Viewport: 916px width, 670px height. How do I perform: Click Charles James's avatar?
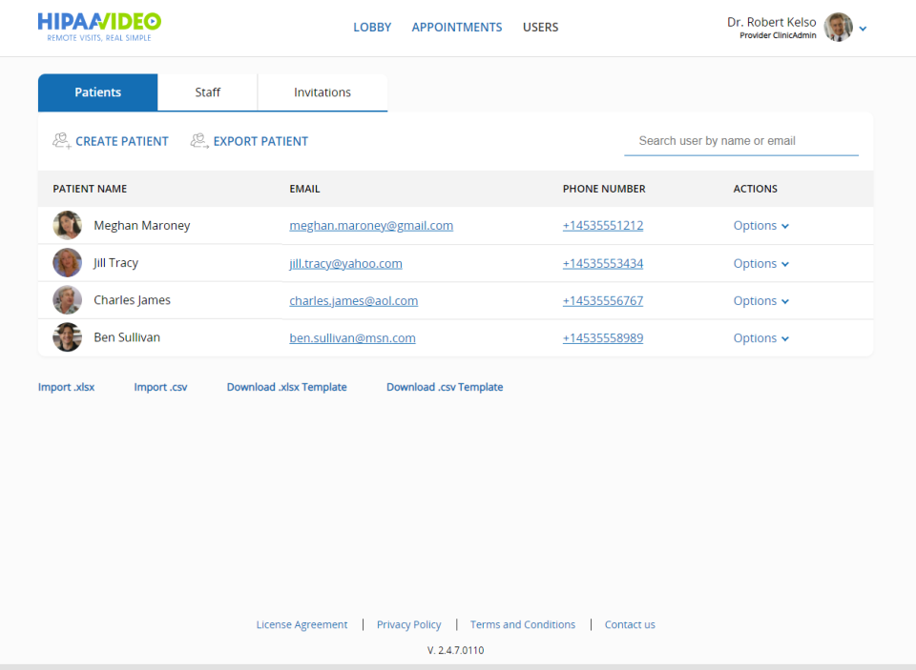point(67,300)
